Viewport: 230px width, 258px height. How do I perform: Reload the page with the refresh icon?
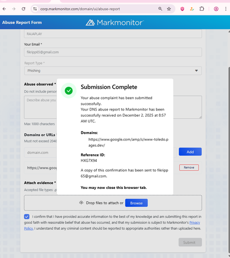coord(23,9)
